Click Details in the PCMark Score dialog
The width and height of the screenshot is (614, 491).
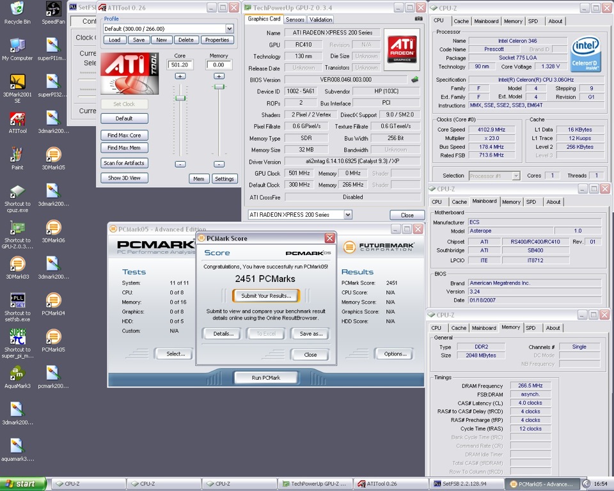tap(223, 334)
